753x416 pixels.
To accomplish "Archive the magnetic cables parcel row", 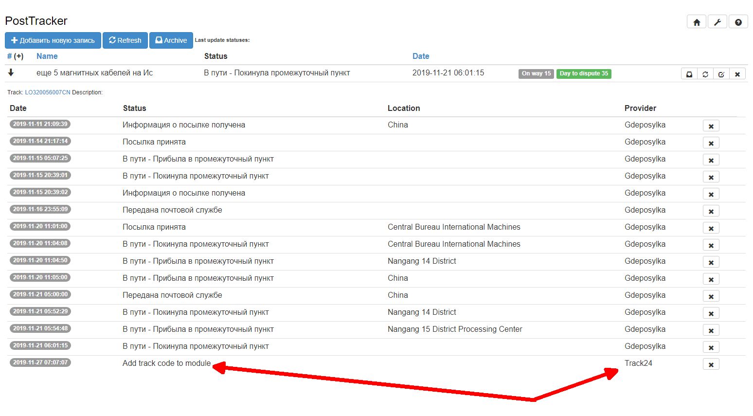I will pos(689,74).
